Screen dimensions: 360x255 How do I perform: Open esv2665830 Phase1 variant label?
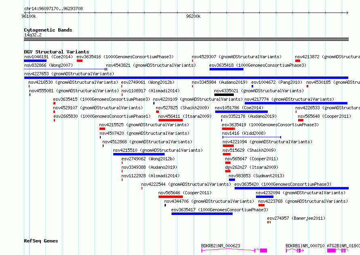102,116
